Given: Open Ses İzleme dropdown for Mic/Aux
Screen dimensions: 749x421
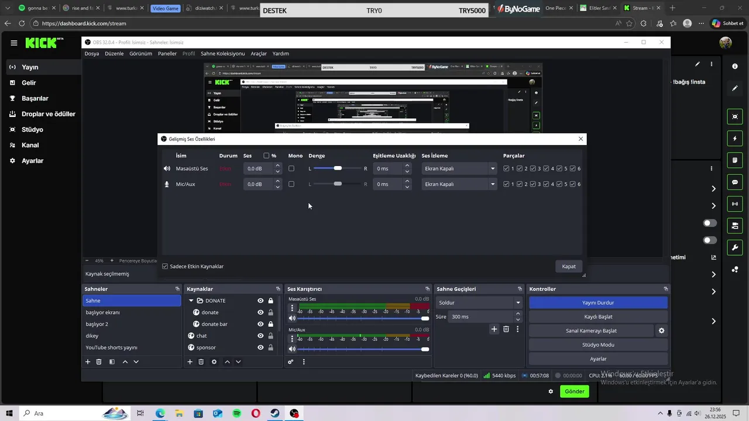Looking at the screenshot, I should [459, 184].
